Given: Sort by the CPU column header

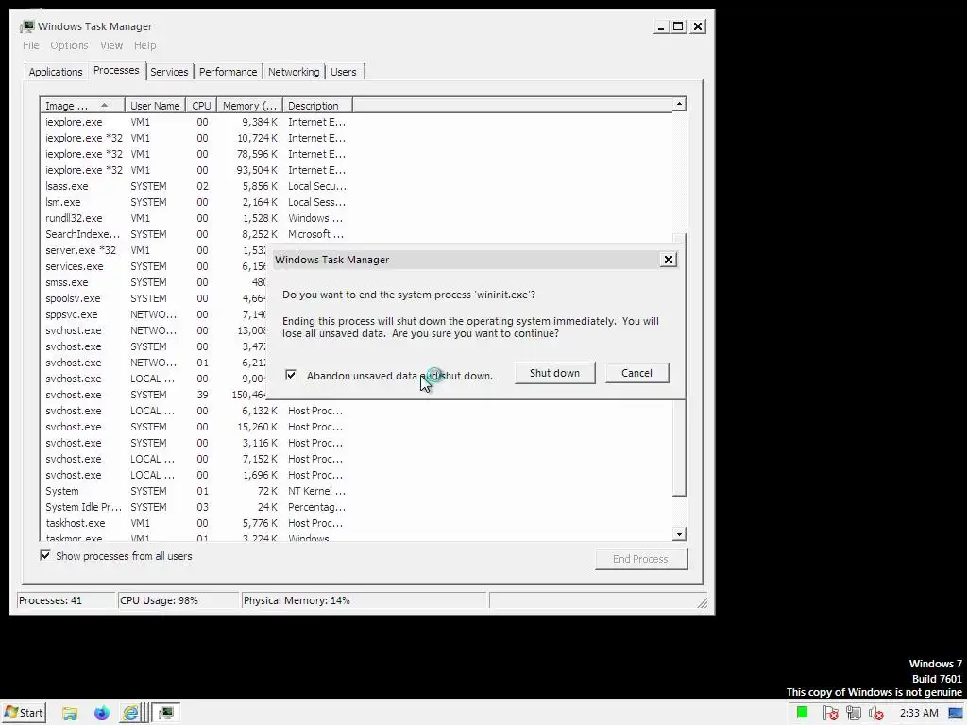Looking at the screenshot, I should coord(201,106).
